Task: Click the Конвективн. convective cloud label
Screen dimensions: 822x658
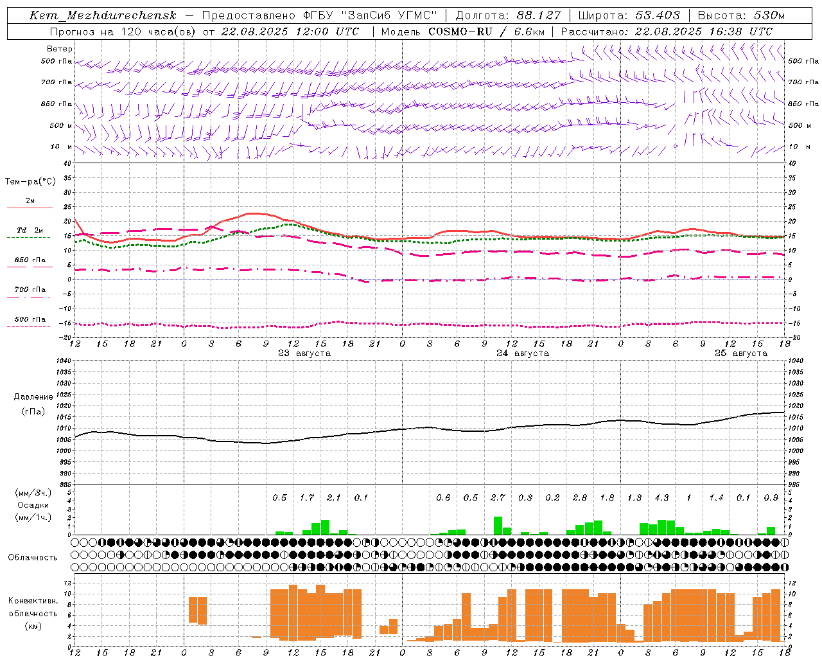Action: point(33,601)
